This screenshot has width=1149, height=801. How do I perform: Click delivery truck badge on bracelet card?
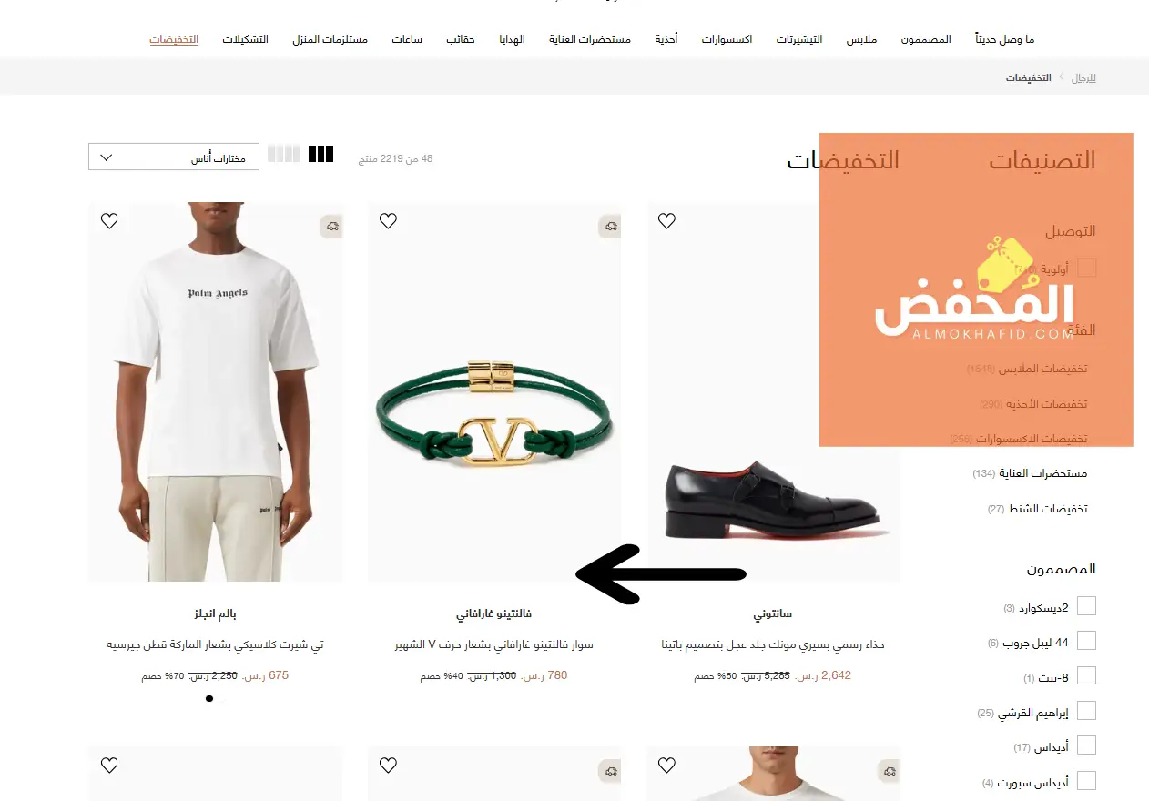click(x=610, y=226)
